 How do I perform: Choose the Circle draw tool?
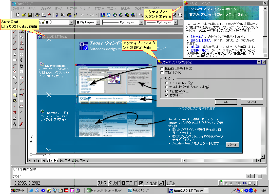point(15,72)
